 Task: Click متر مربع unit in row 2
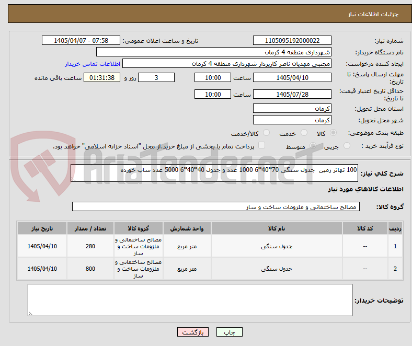pos(187,269)
